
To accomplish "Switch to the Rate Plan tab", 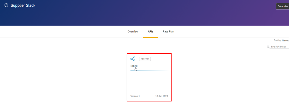I will [168, 32].
